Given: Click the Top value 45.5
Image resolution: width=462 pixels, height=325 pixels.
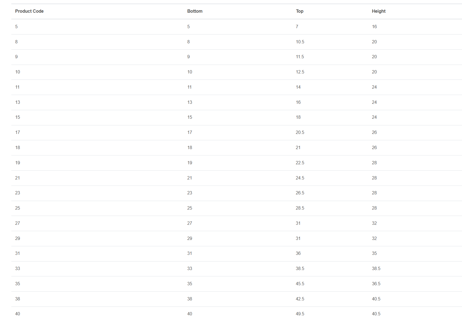Looking at the screenshot, I should (x=300, y=284).
